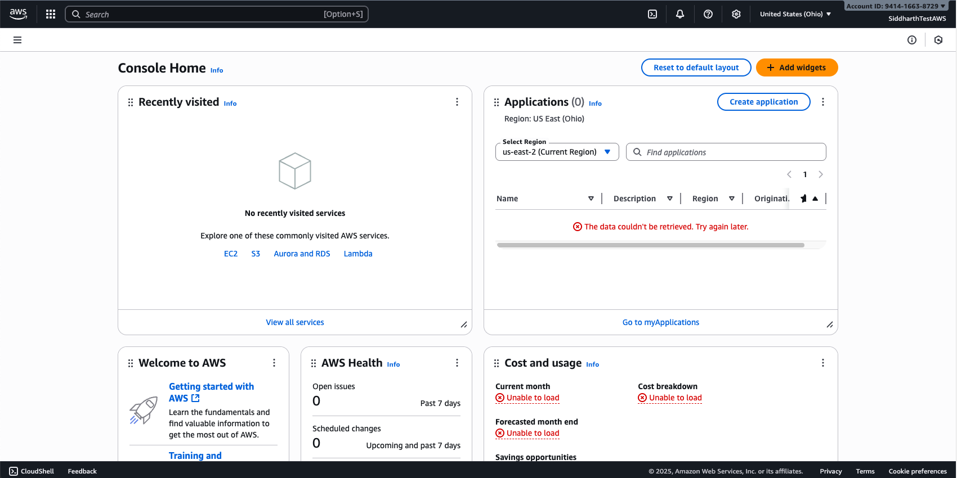Open Go to myApplications link

pyautogui.click(x=661, y=322)
